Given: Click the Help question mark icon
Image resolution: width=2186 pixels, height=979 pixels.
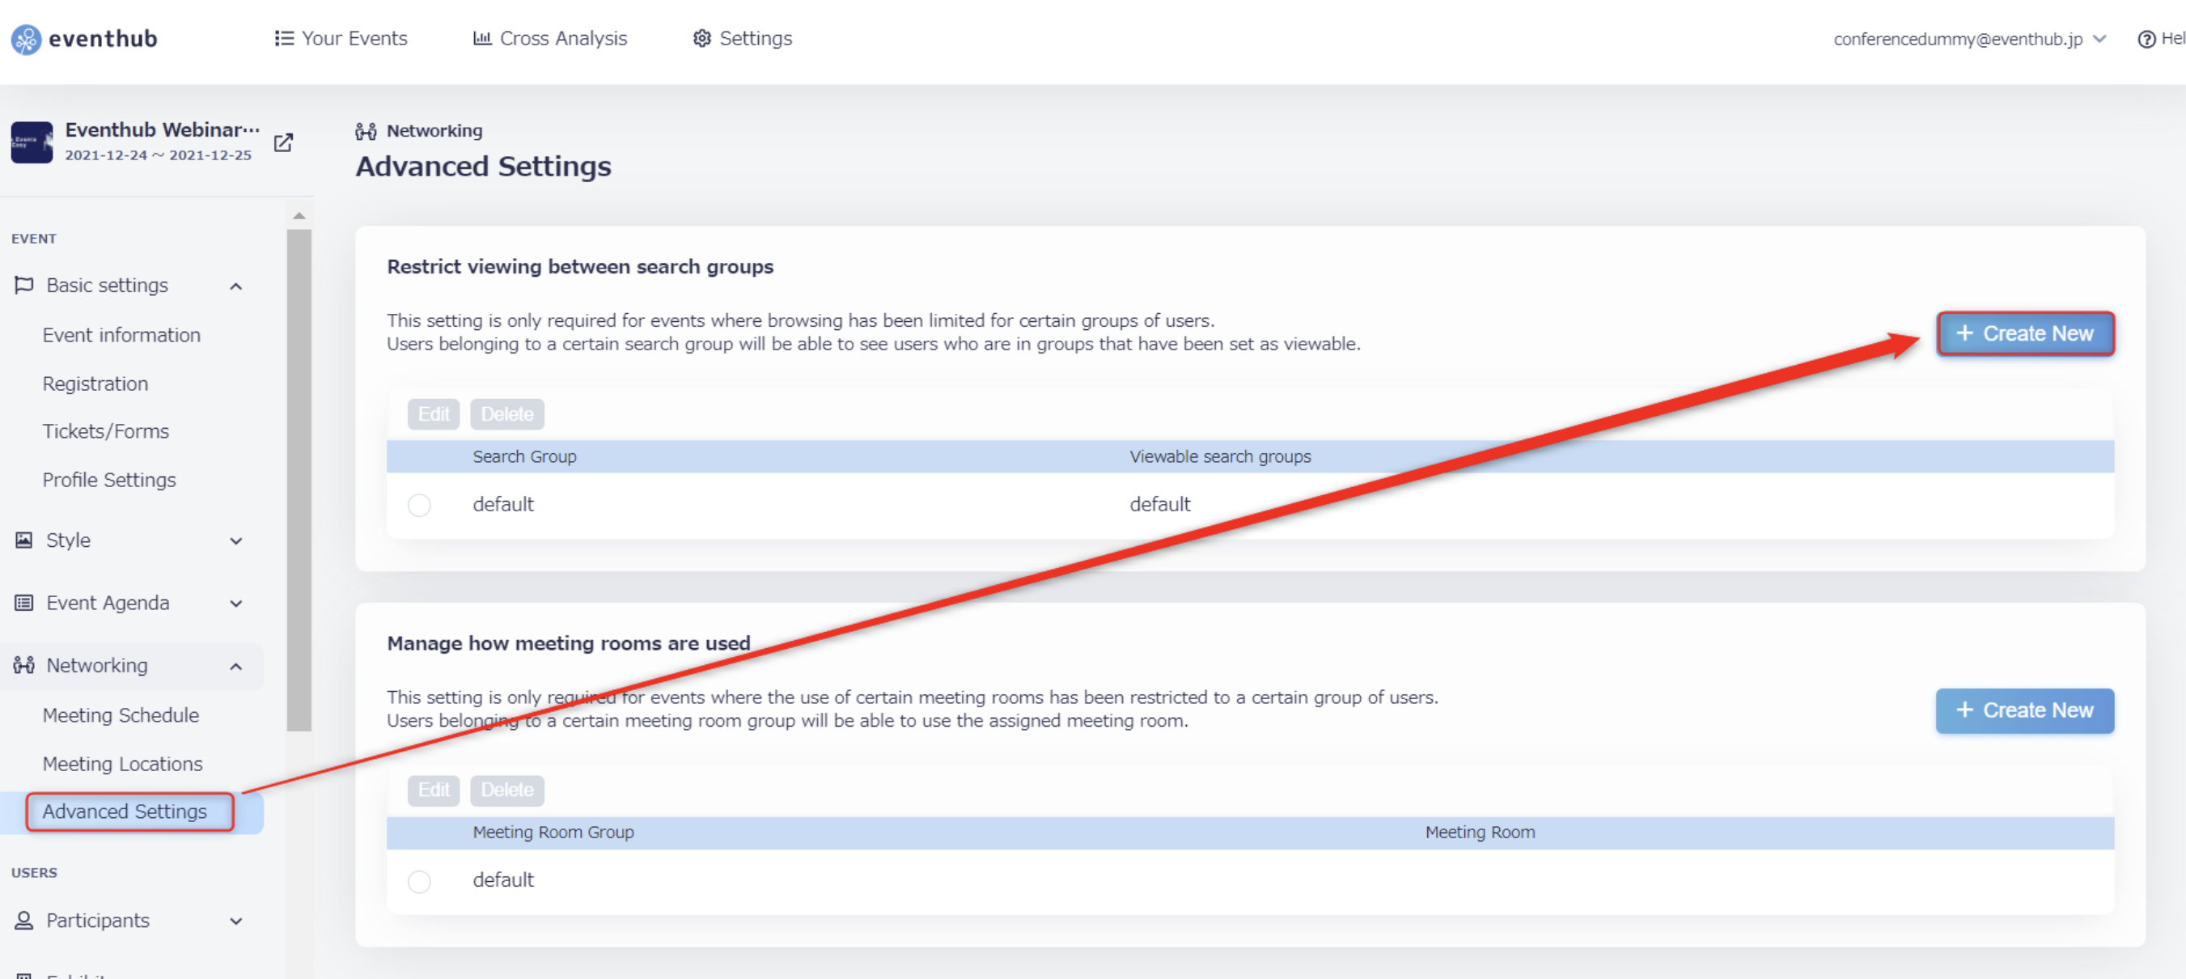Looking at the screenshot, I should tap(2146, 39).
